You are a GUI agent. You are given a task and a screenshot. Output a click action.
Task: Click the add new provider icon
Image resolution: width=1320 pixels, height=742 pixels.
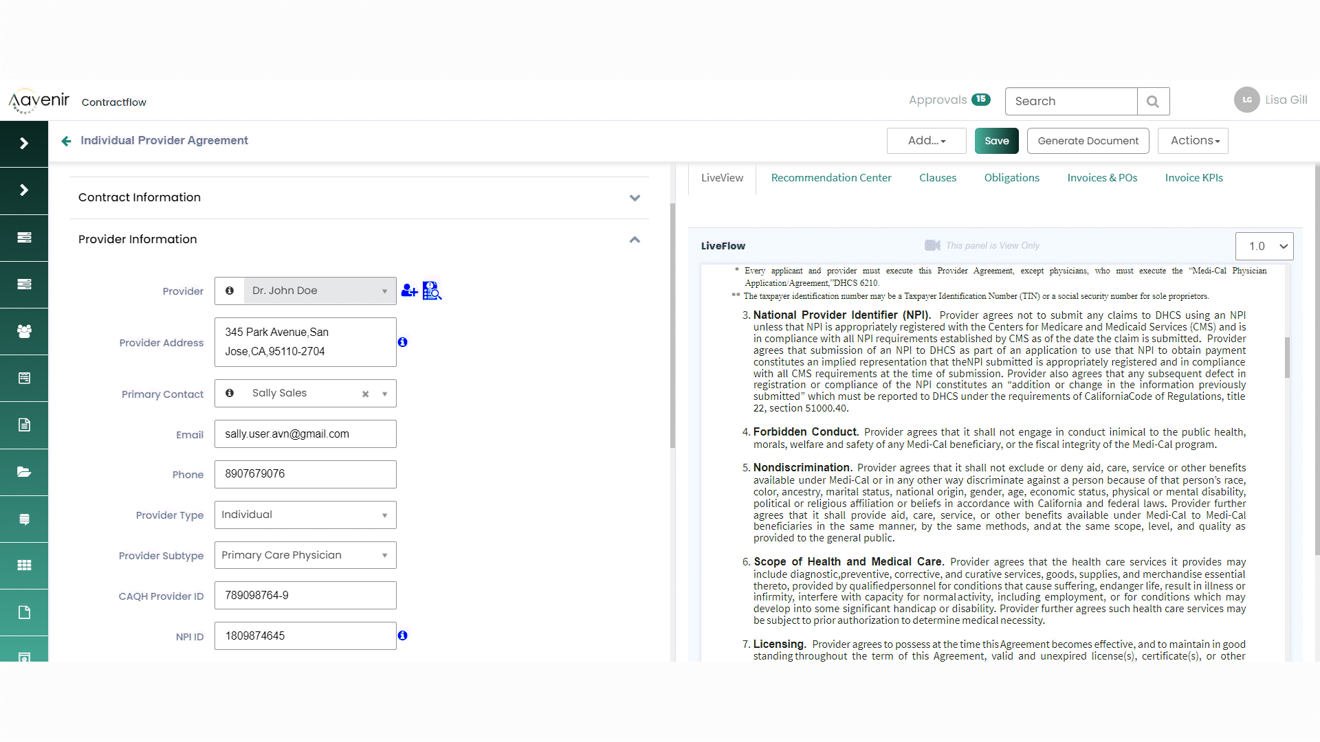coord(409,291)
